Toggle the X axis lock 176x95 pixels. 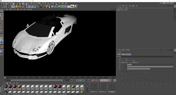(x=27, y=7)
